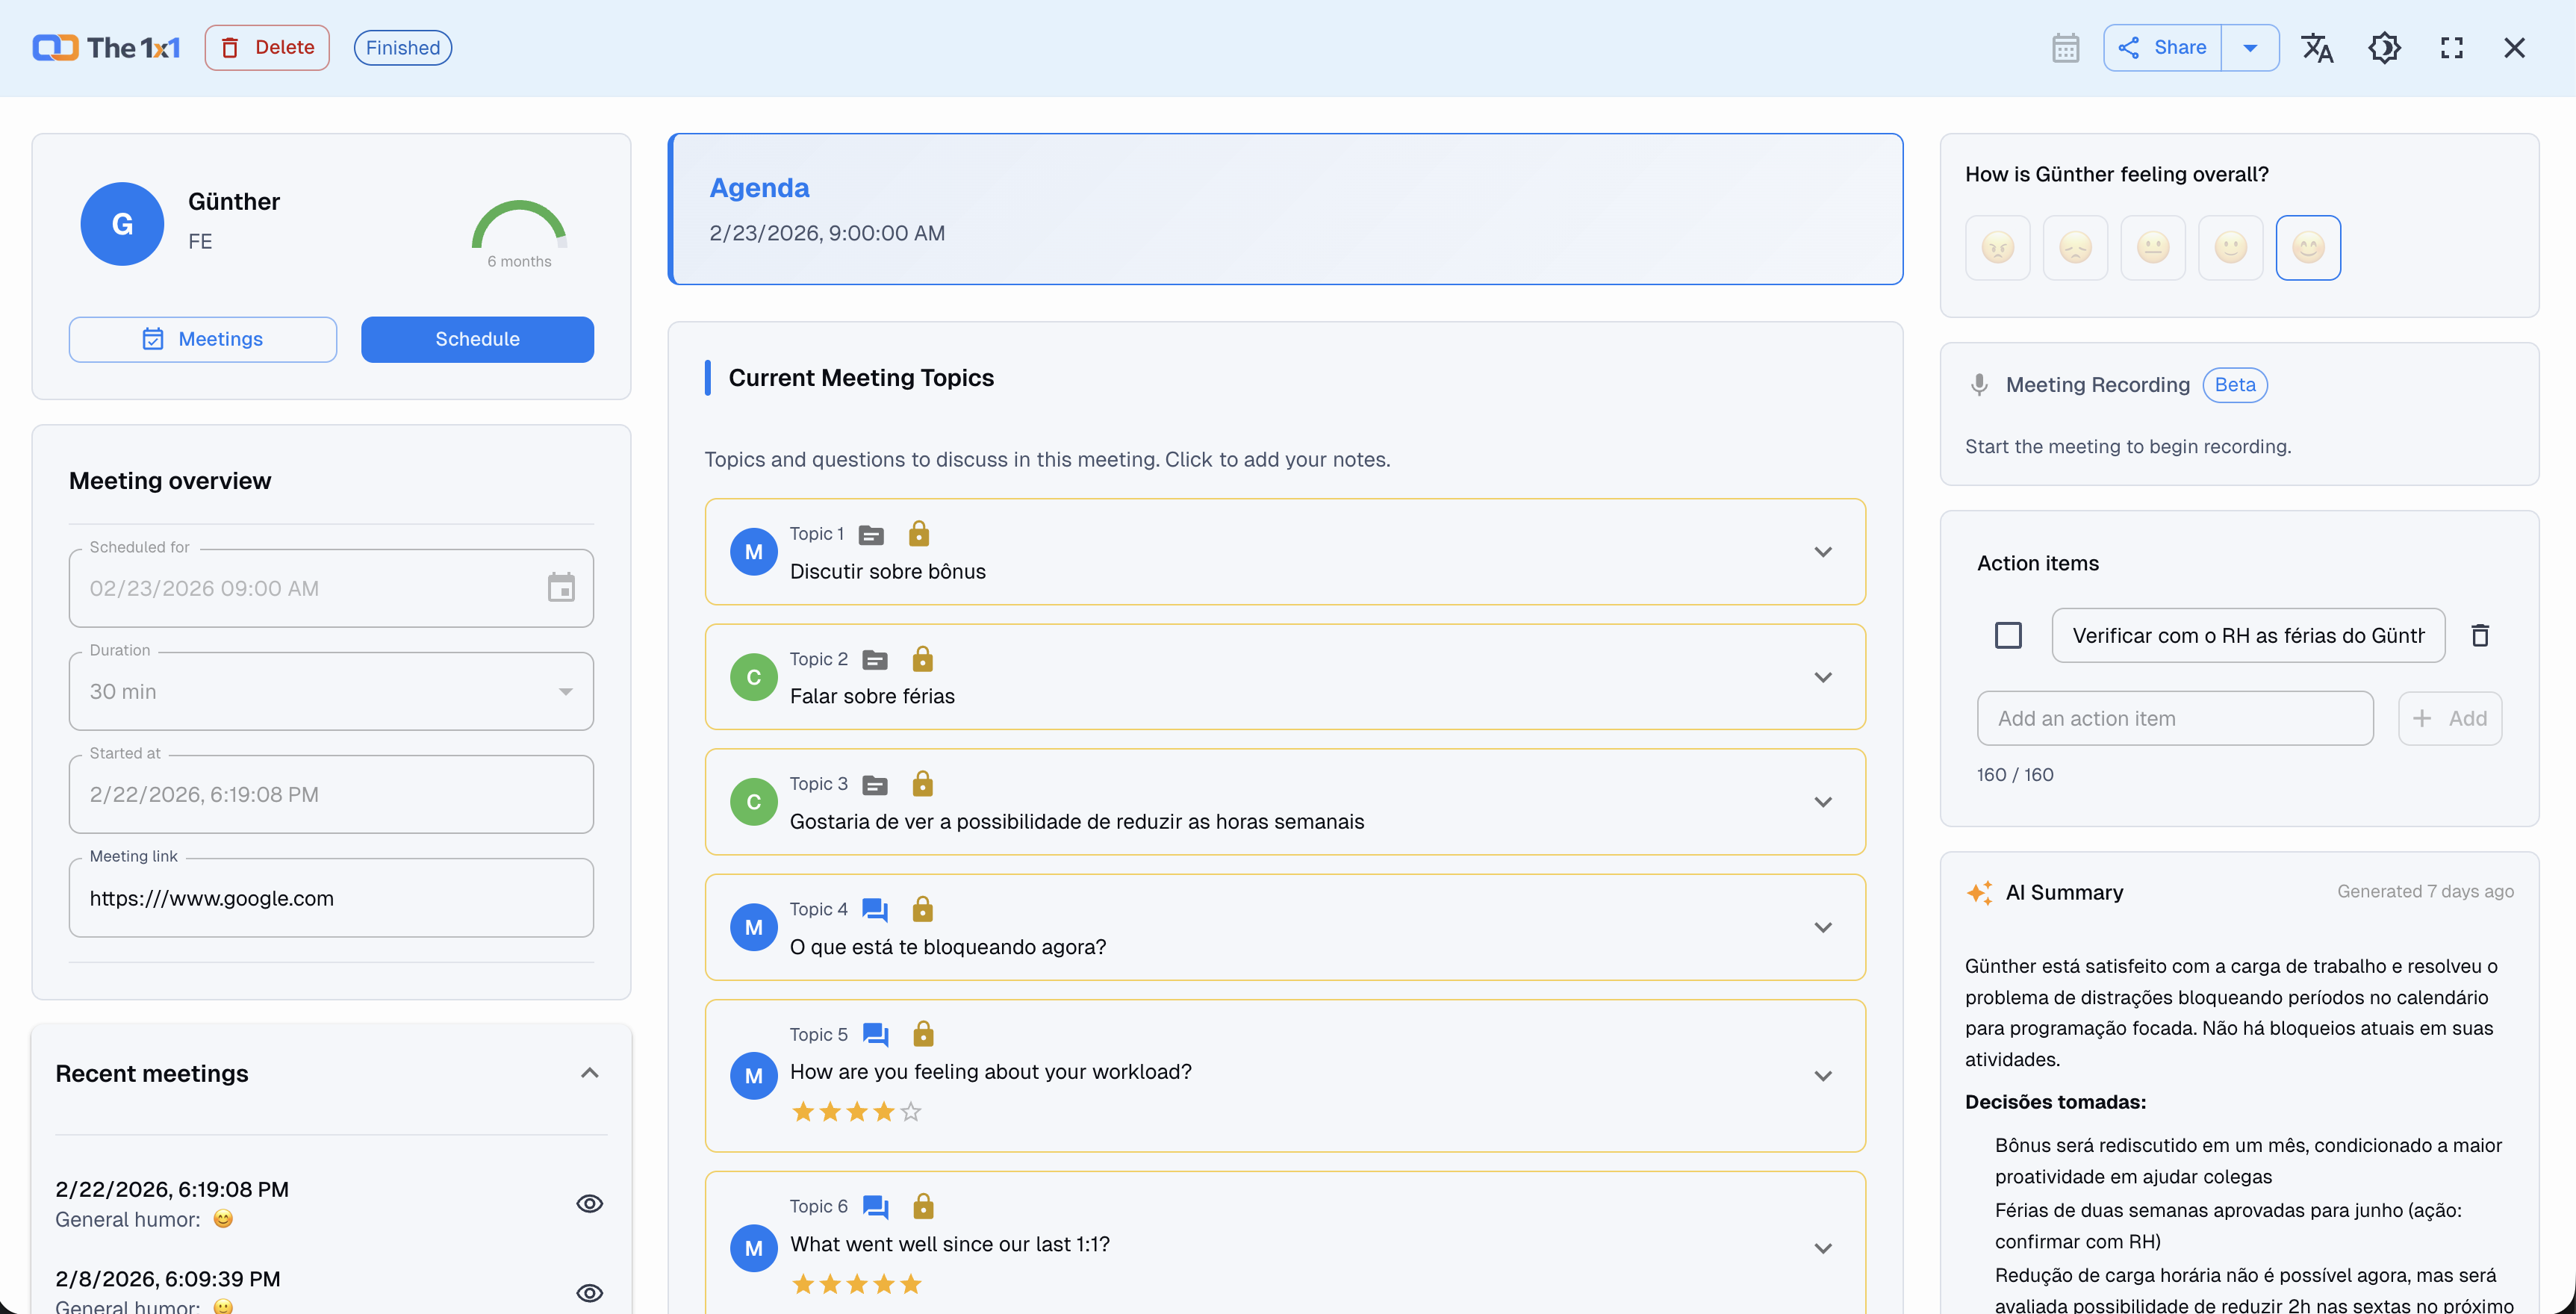Check the 'Verificar com o RH' action item

tap(2008, 635)
